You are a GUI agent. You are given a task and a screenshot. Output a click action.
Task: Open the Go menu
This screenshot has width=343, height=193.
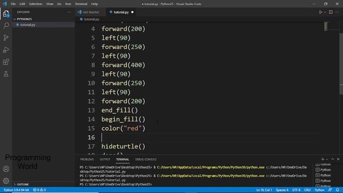click(59, 4)
